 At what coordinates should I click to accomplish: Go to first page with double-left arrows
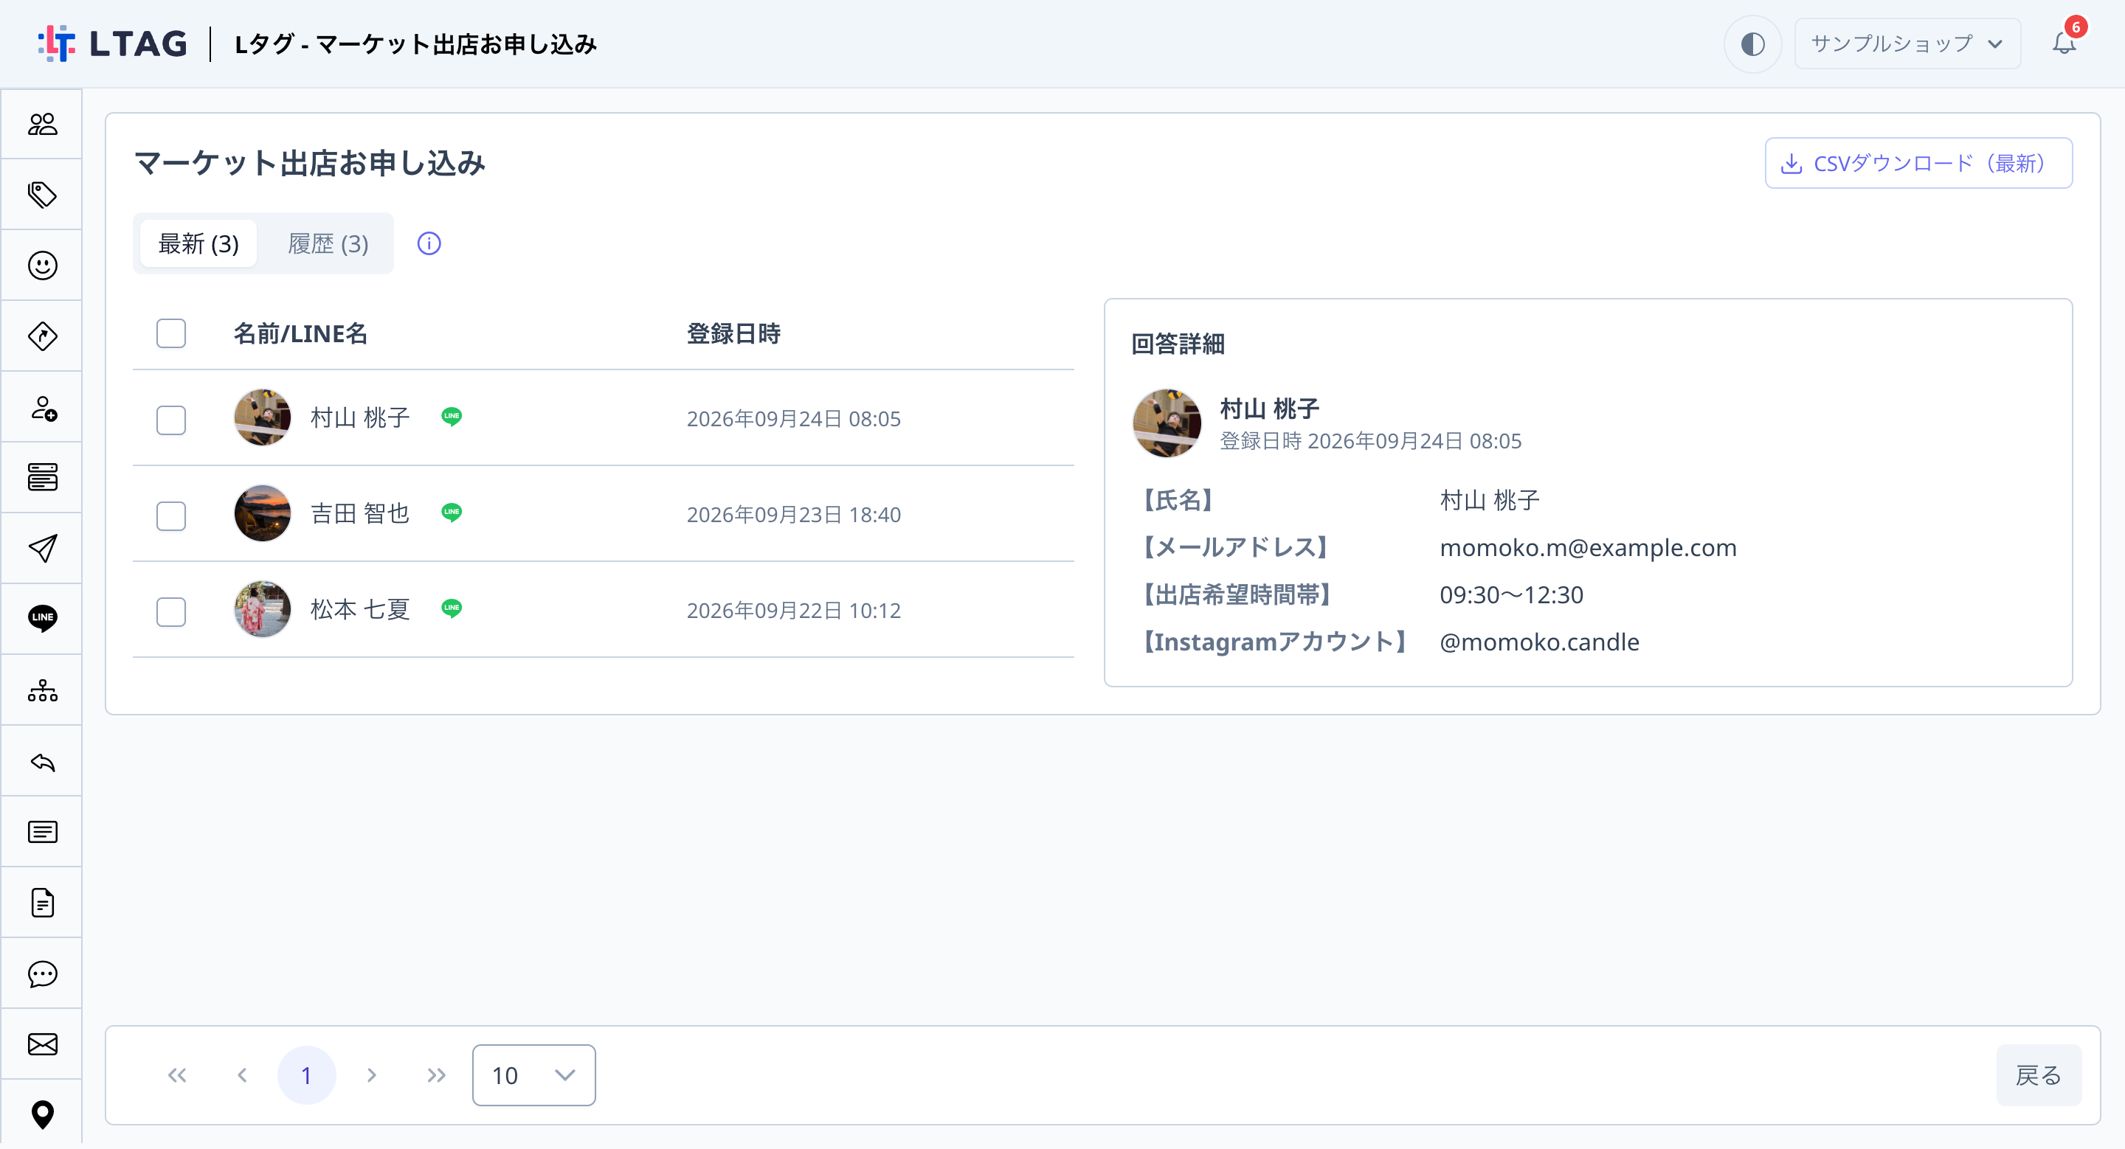177,1076
